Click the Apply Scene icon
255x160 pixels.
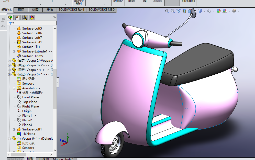click(225, 11)
